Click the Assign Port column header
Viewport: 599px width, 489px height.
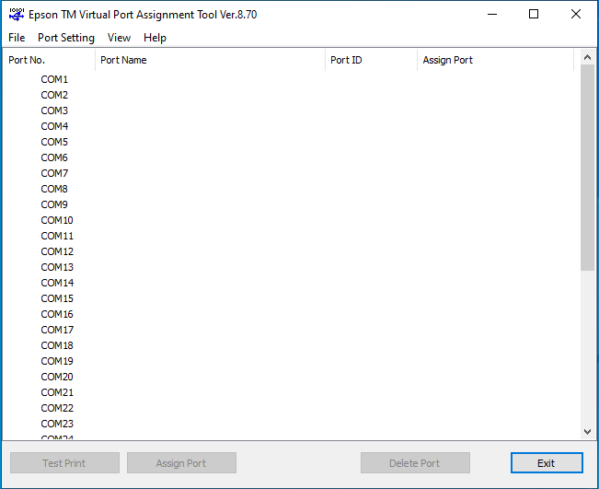tap(495, 60)
